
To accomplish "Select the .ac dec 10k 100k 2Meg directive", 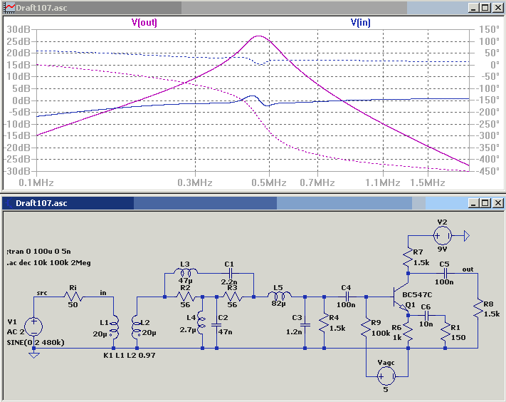I will pos(48,263).
